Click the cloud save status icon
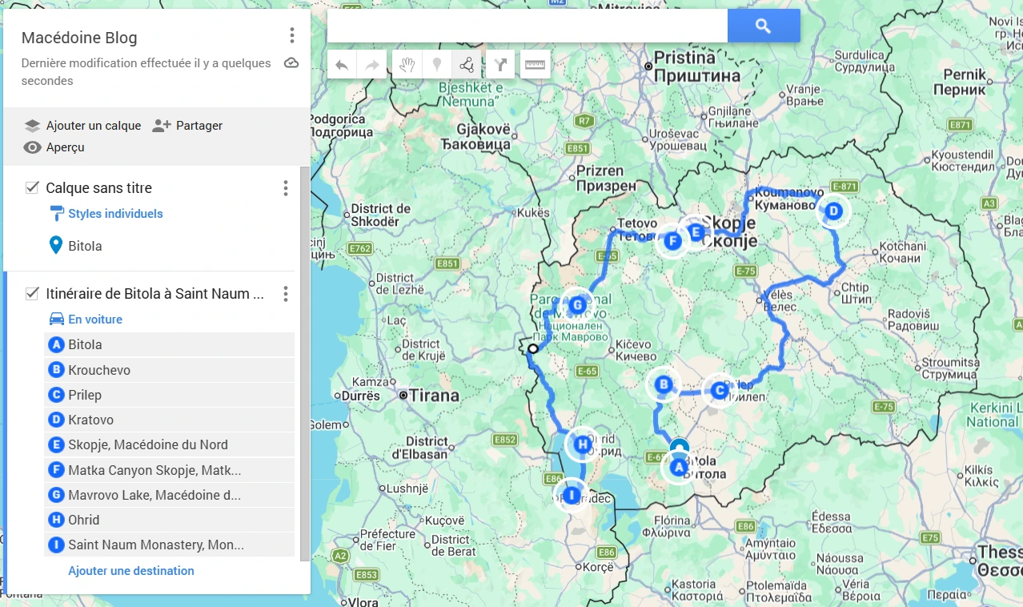1023x607 pixels. click(291, 63)
